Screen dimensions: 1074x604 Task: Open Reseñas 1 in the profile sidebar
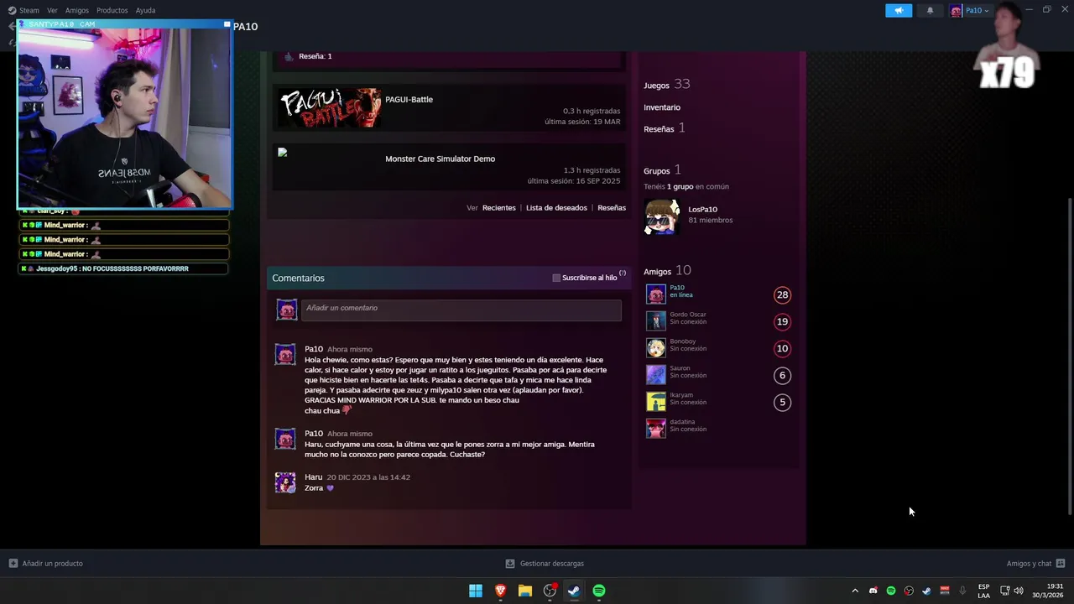coord(664,128)
